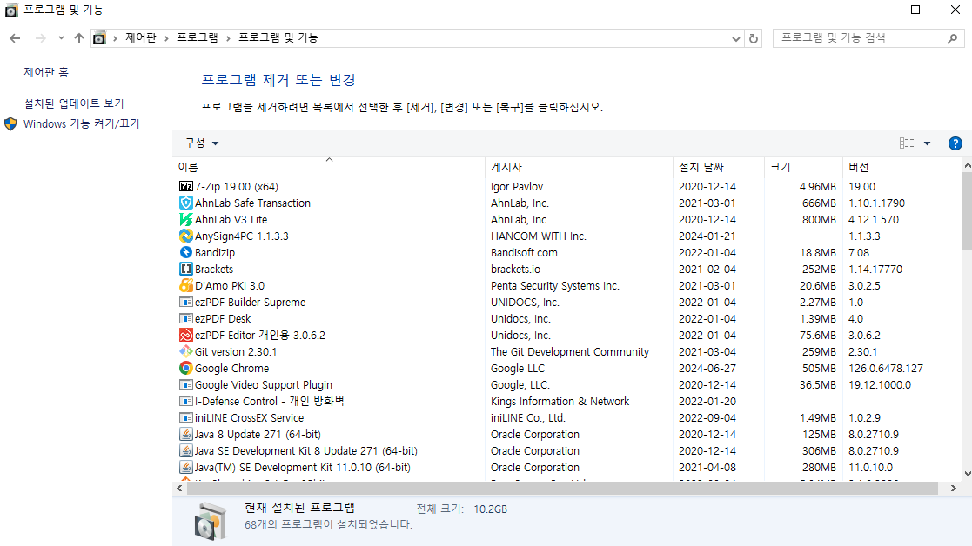Click the Java(TM) SE Development Kit 11 icon
Viewport: 972px width, 546px height.
185,468
